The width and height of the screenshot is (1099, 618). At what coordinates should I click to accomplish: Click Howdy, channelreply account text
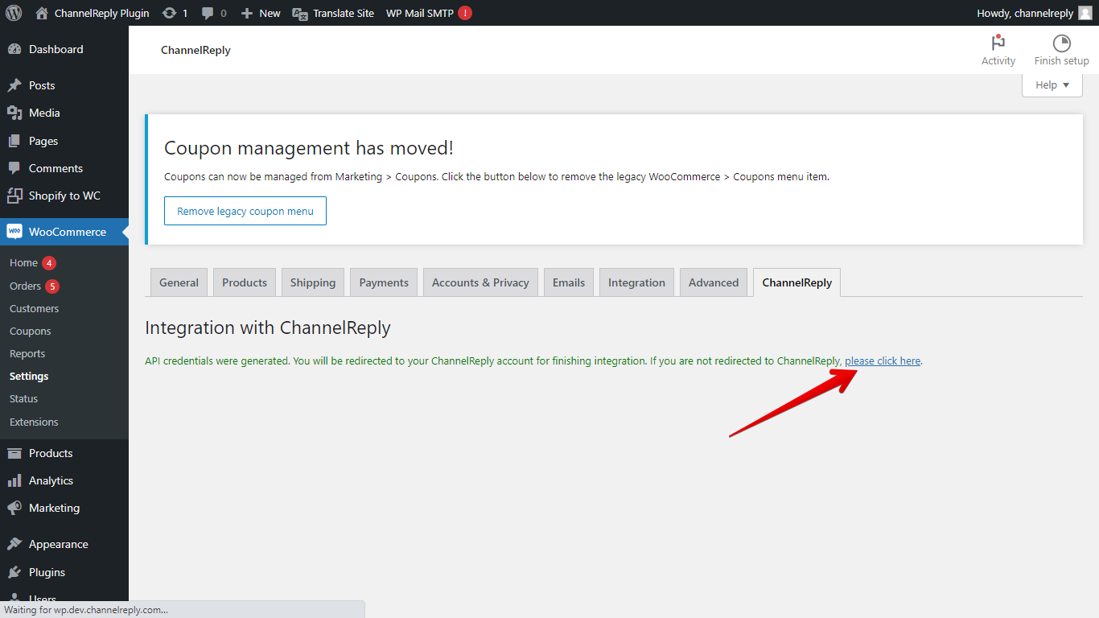point(1025,13)
